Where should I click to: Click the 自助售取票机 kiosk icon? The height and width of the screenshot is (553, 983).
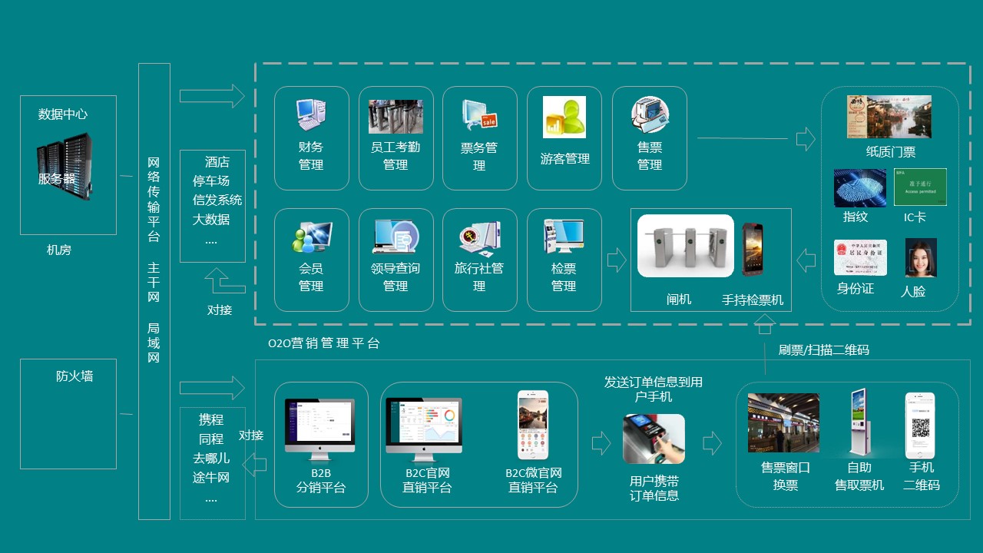coord(859,422)
